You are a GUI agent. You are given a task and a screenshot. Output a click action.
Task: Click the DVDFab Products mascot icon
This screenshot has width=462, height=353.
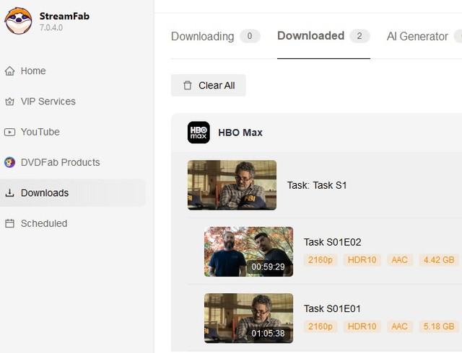(9, 162)
